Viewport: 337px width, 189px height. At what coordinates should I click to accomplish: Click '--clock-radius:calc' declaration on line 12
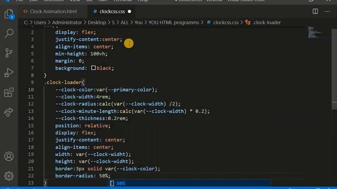click(118, 104)
